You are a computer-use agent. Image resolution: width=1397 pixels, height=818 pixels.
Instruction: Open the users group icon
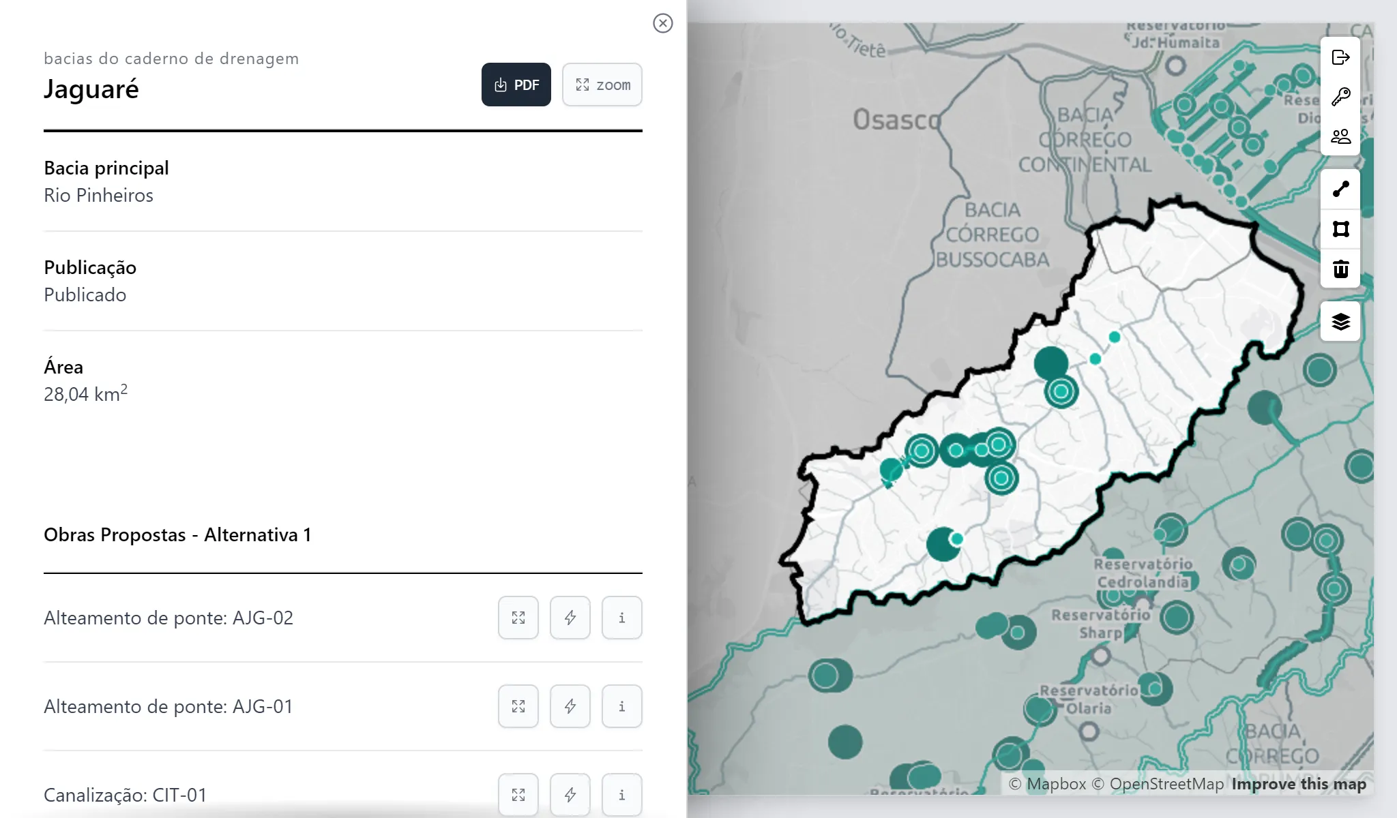pos(1340,136)
